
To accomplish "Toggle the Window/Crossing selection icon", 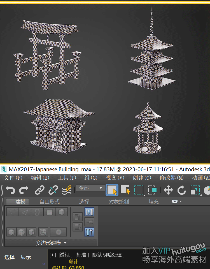I will (152, 190).
